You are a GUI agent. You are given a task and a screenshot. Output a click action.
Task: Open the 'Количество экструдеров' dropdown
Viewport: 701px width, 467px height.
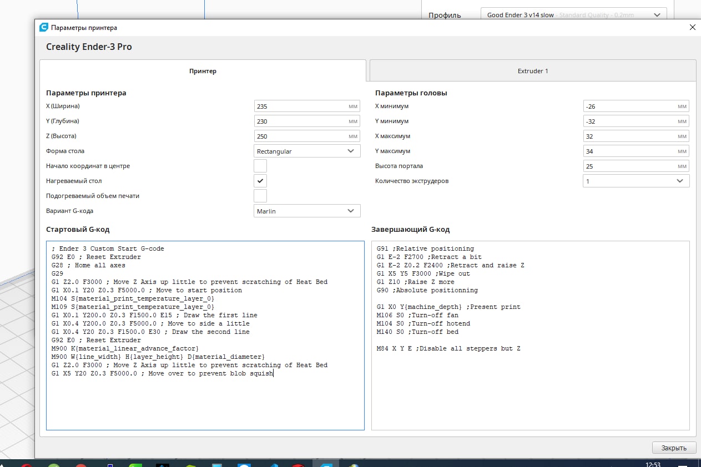tap(636, 181)
